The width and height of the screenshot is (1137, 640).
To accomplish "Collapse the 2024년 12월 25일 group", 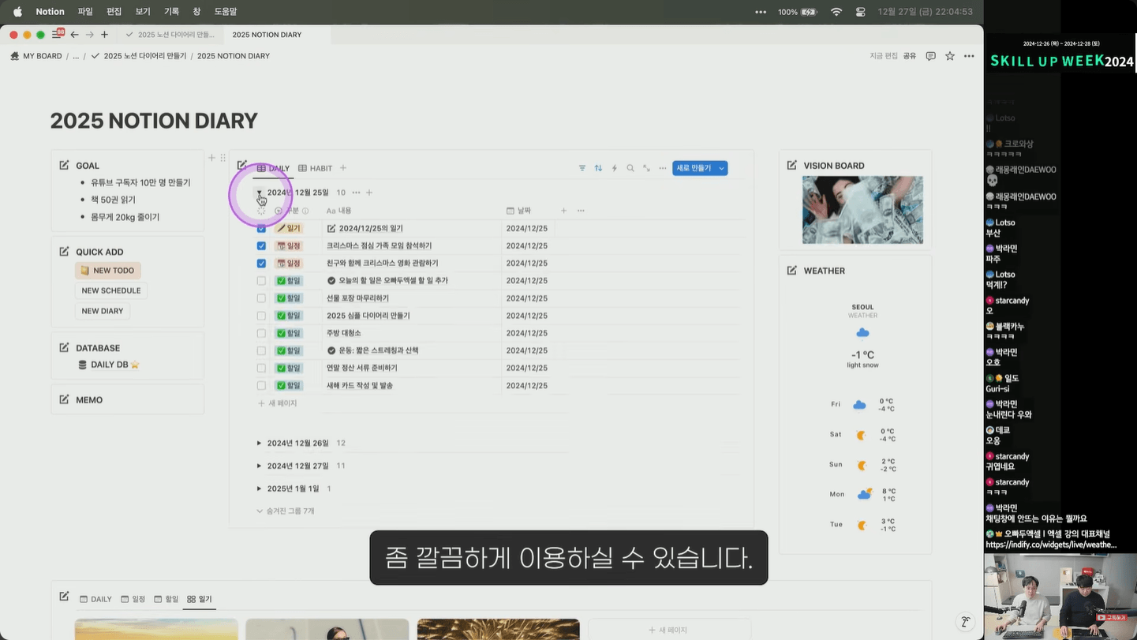I will [x=259, y=193].
